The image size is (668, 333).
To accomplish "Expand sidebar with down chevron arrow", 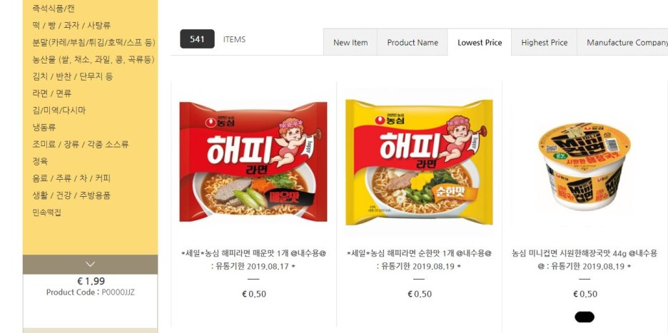I will click(90, 265).
